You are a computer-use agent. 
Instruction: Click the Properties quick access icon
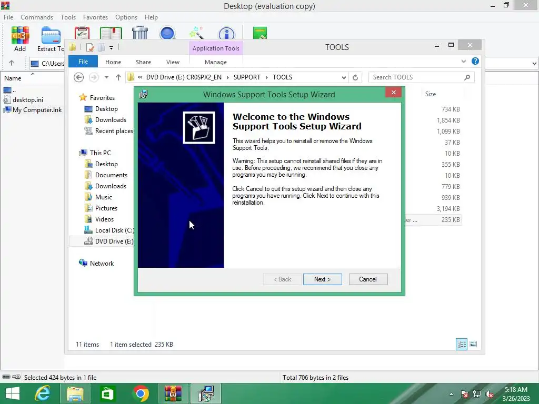90,47
